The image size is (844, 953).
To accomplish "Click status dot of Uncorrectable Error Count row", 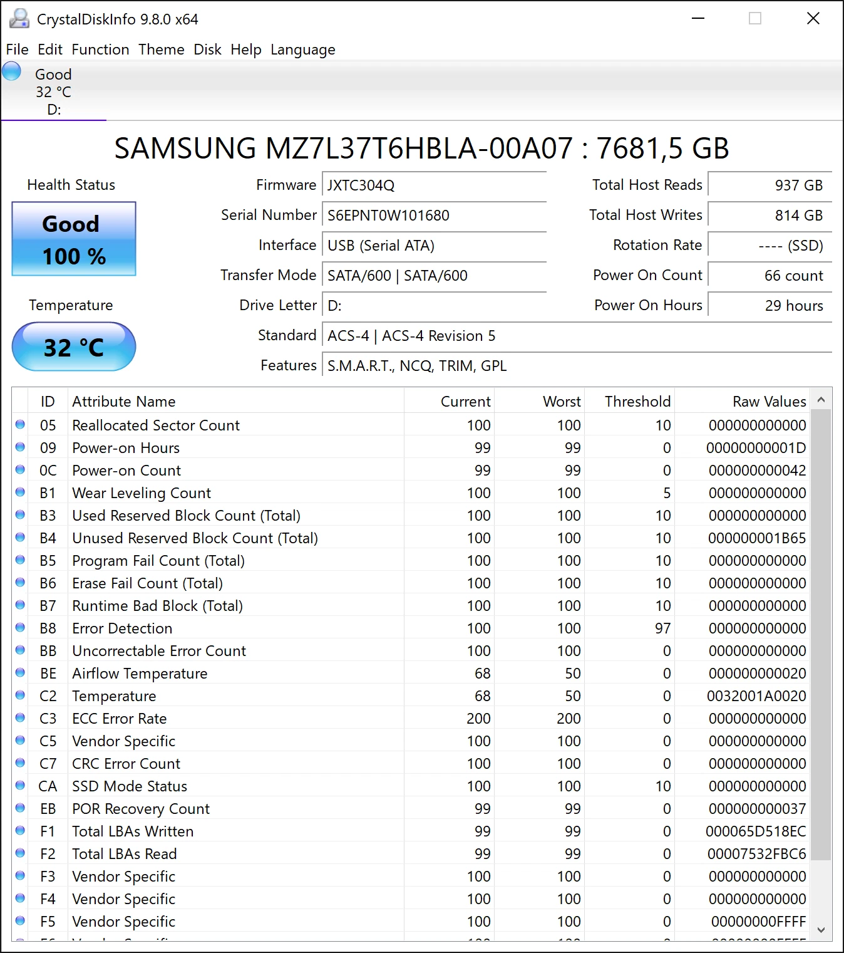I will (x=20, y=650).
